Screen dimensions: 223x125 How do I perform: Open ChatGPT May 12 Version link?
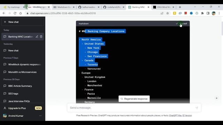(x=180, y=116)
